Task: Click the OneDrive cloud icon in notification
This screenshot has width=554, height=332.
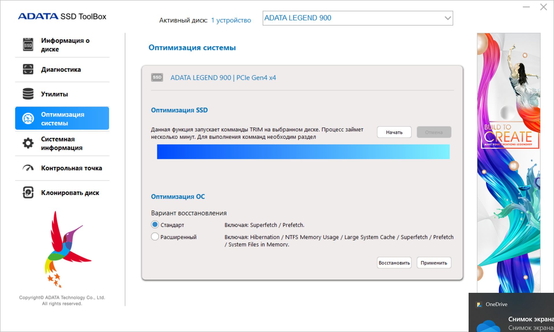Action: tap(488, 326)
